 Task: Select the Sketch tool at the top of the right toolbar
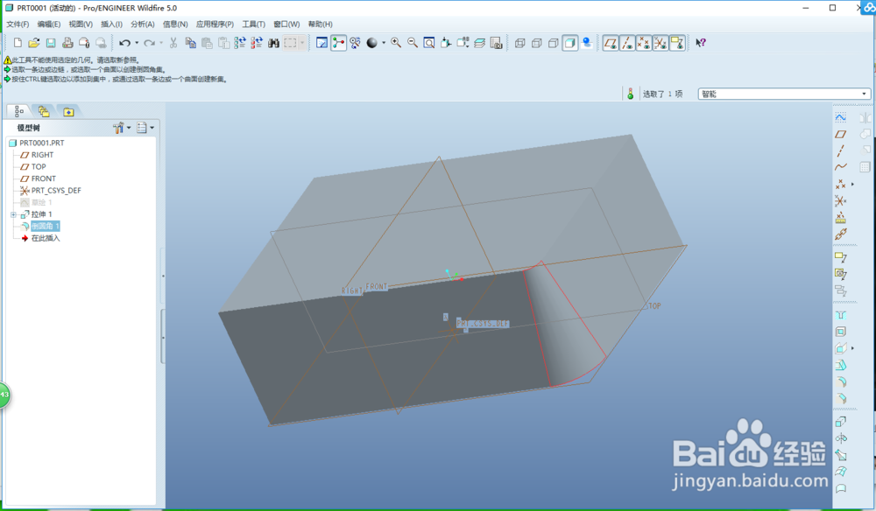click(x=841, y=118)
